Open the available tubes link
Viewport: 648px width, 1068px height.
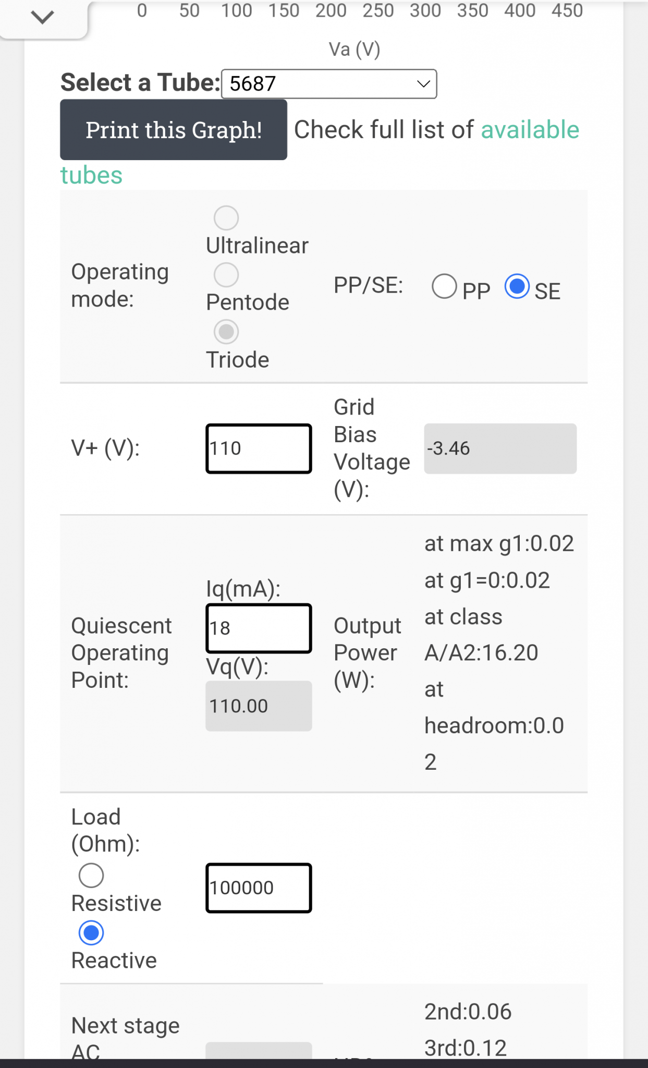(x=530, y=129)
